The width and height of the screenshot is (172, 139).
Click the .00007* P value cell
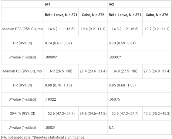(x=140, y=57)
